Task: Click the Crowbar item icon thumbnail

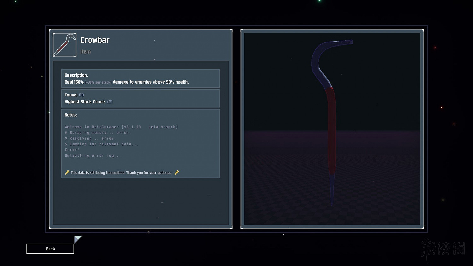Action: [x=64, y=45]
